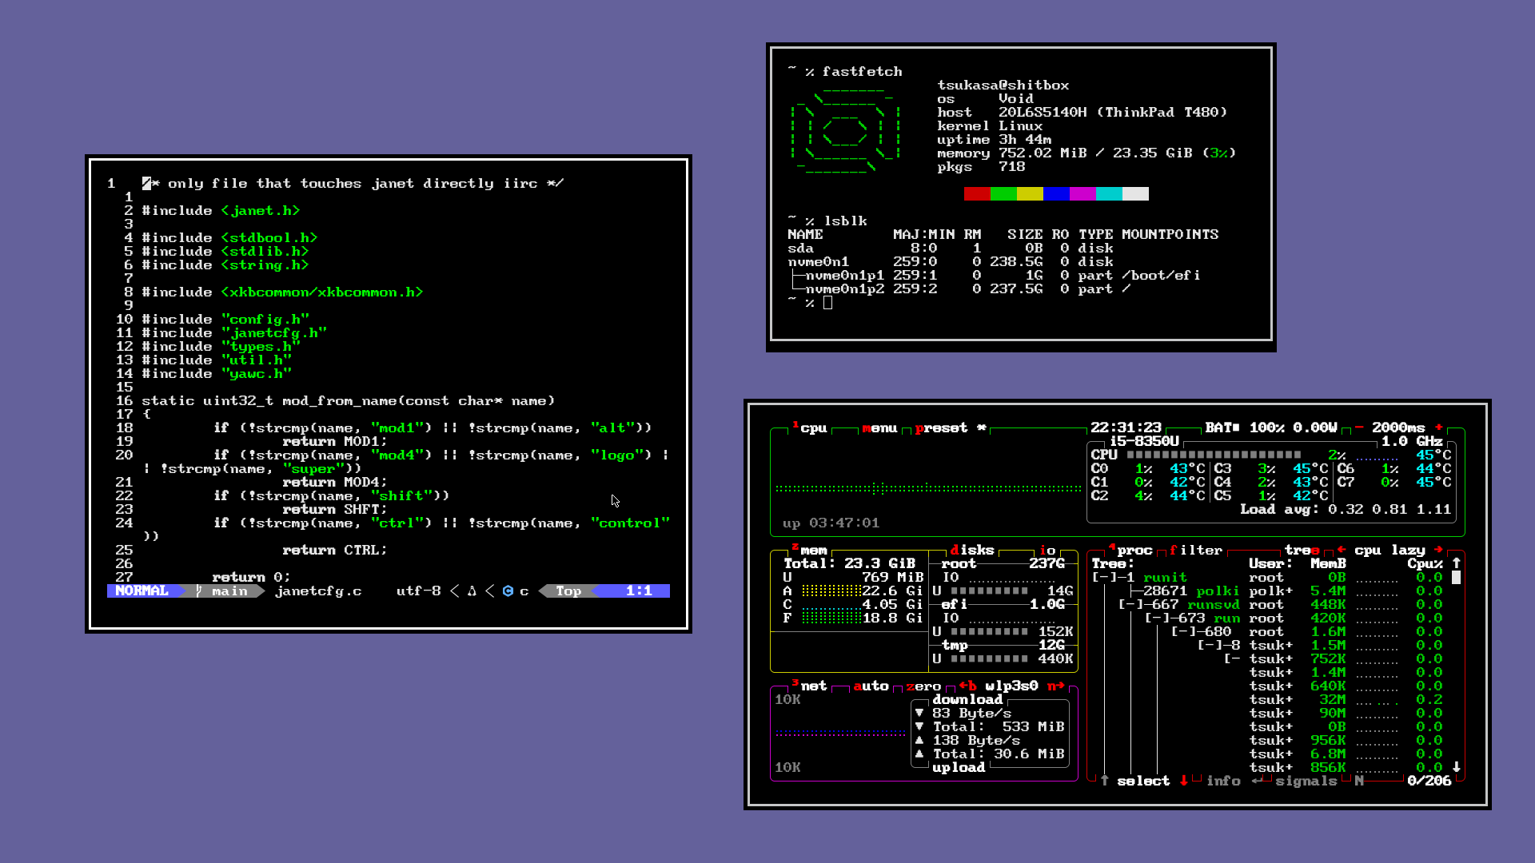Collapse the runit process tree node
Viewport: 1535px width, 863px height.
(1104, 578)
